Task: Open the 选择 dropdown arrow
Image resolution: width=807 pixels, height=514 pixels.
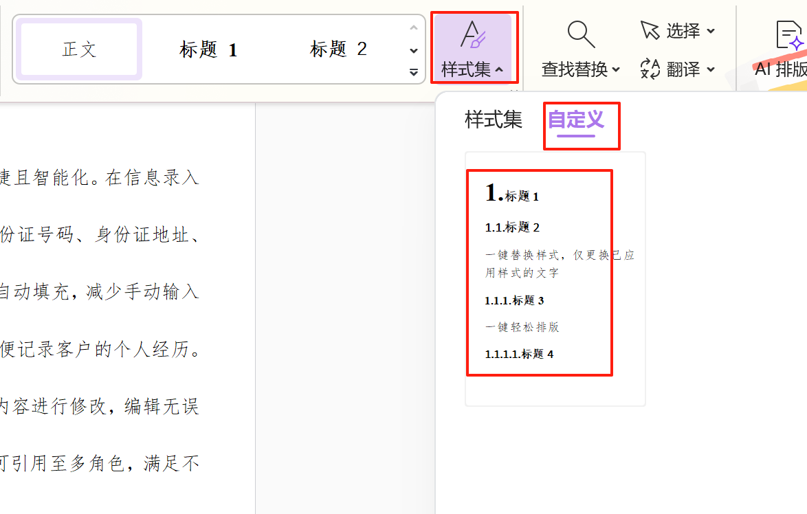Action: tap(711, 31)
